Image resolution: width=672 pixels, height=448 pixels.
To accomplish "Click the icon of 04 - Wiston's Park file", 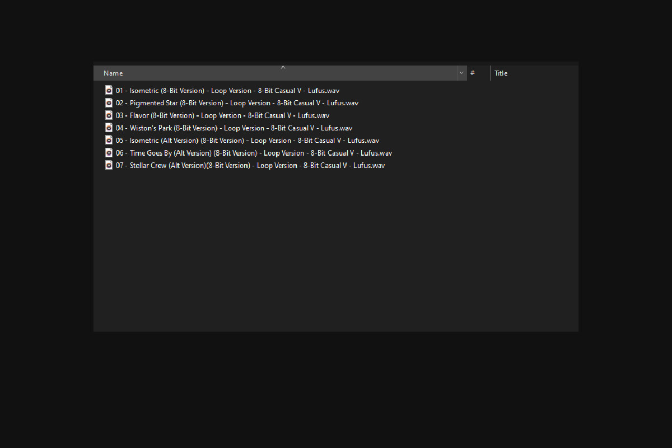I will coord(109,128).
